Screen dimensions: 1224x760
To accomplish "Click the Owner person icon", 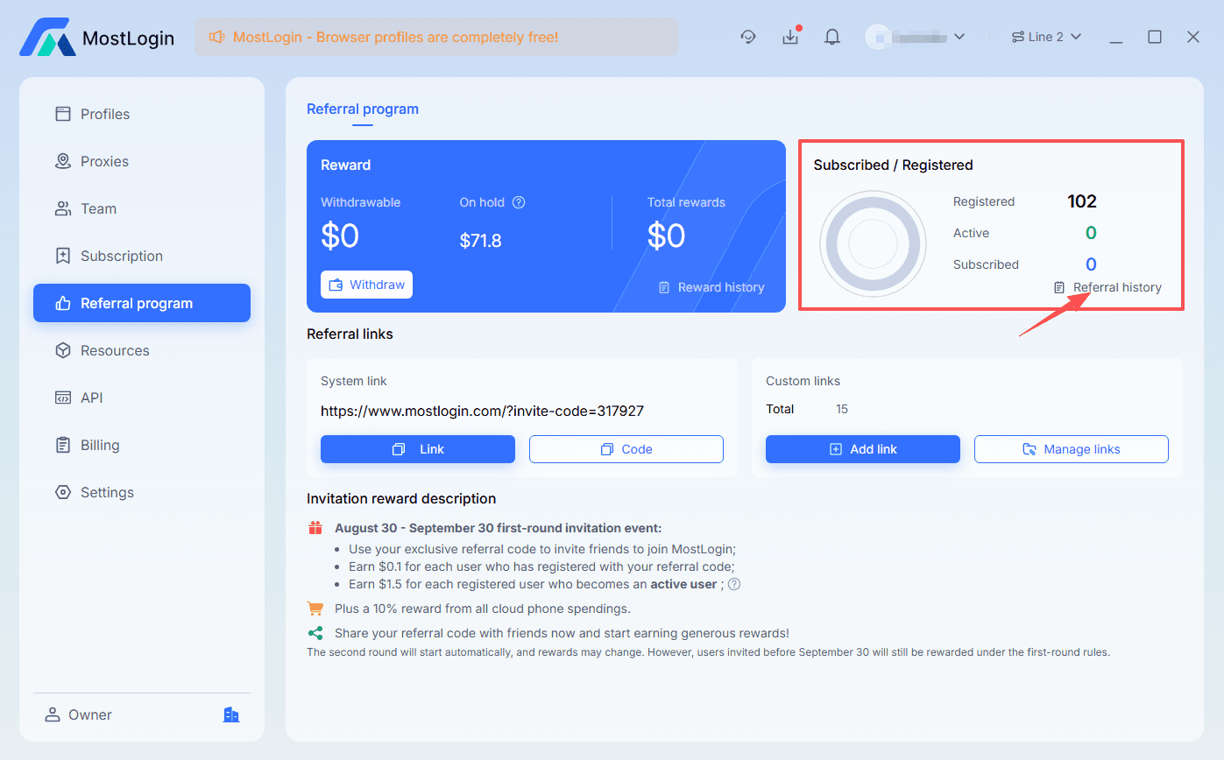I will [x=53, y=714].
